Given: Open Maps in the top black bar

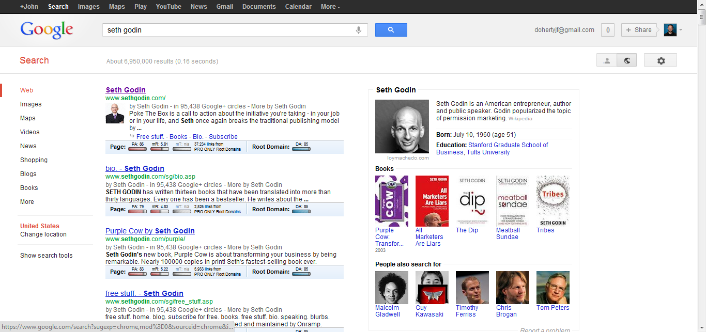Looking at the screenshot, I should pos(117,7).
